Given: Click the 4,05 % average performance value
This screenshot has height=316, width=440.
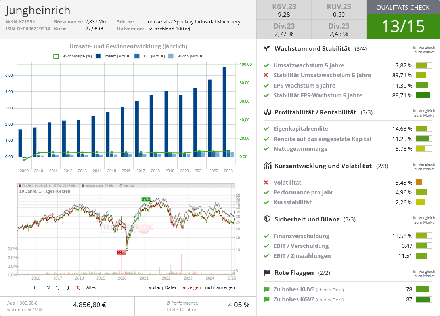Looking at the screenshot, I should 239,305.
